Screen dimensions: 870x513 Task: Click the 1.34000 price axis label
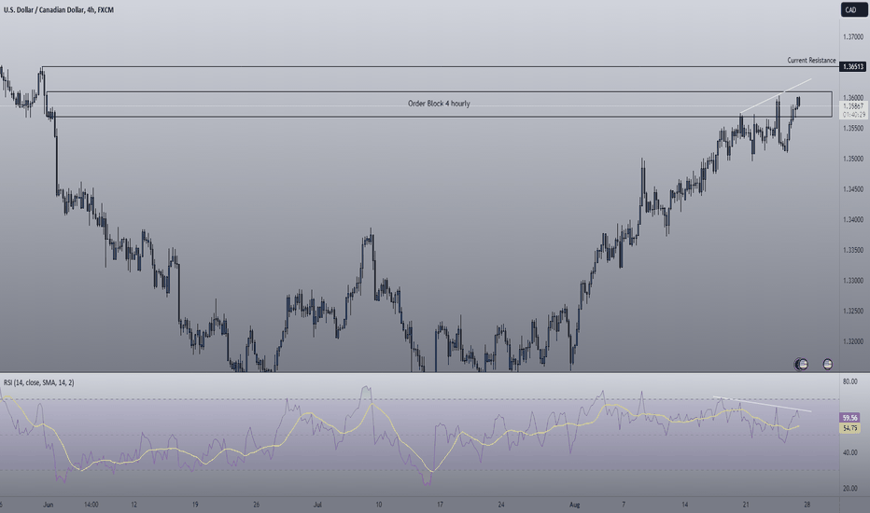pos(853,219)
